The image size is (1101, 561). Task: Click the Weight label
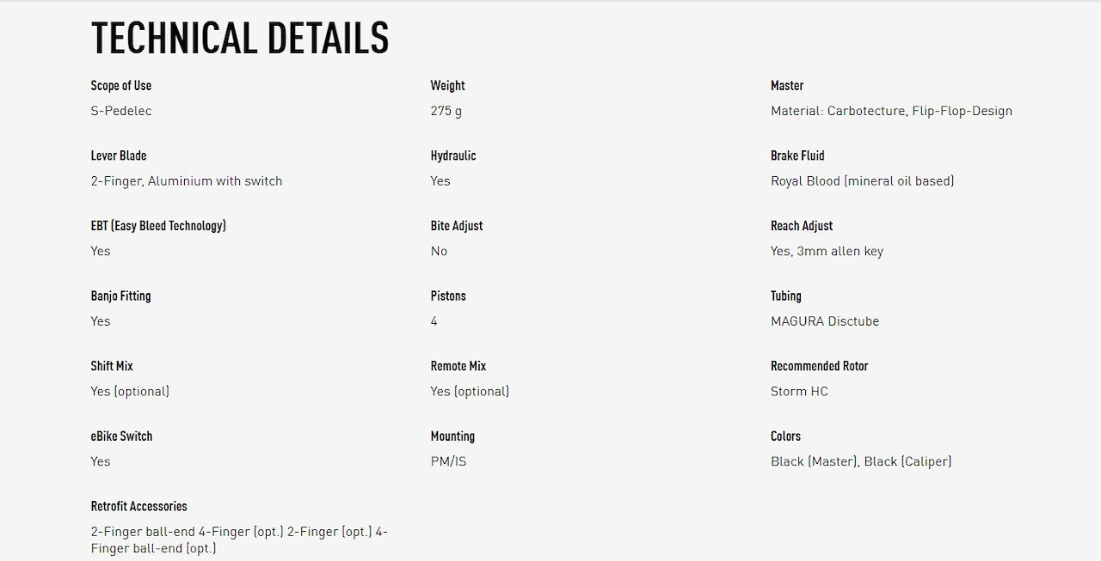tap(447, 86)
